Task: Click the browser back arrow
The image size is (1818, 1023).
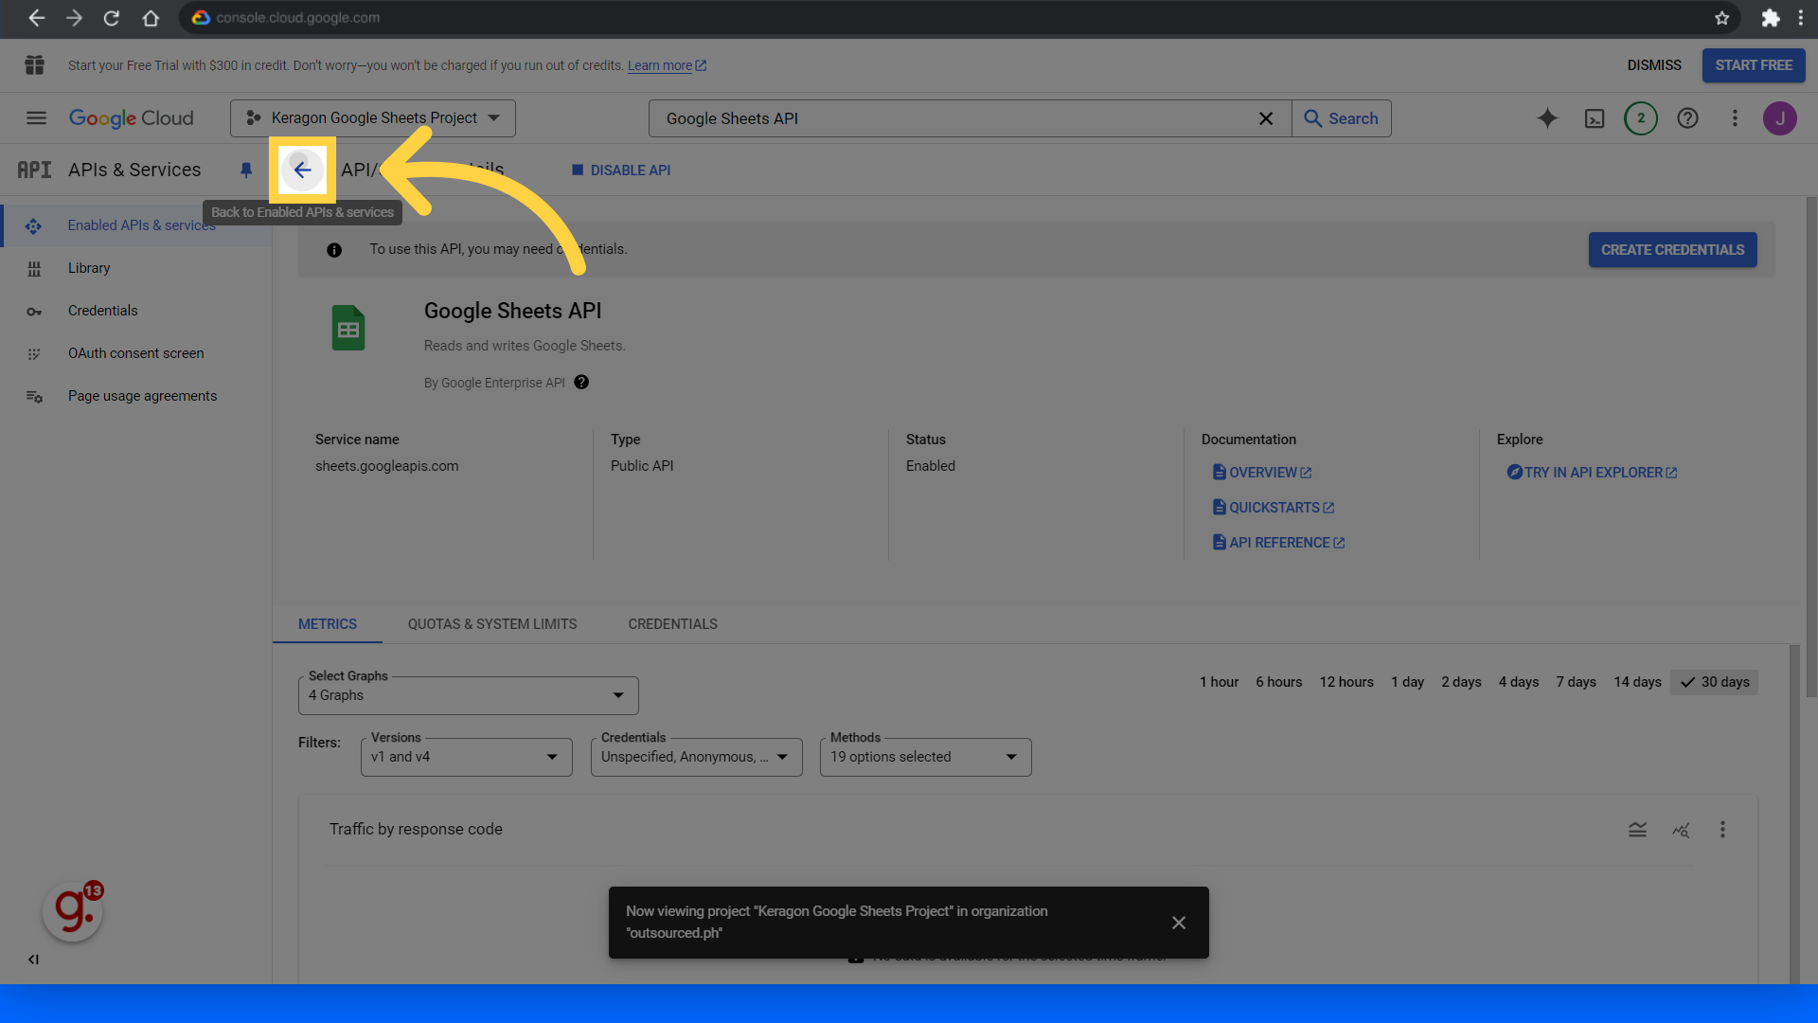Action: click(x=36, y=18)
